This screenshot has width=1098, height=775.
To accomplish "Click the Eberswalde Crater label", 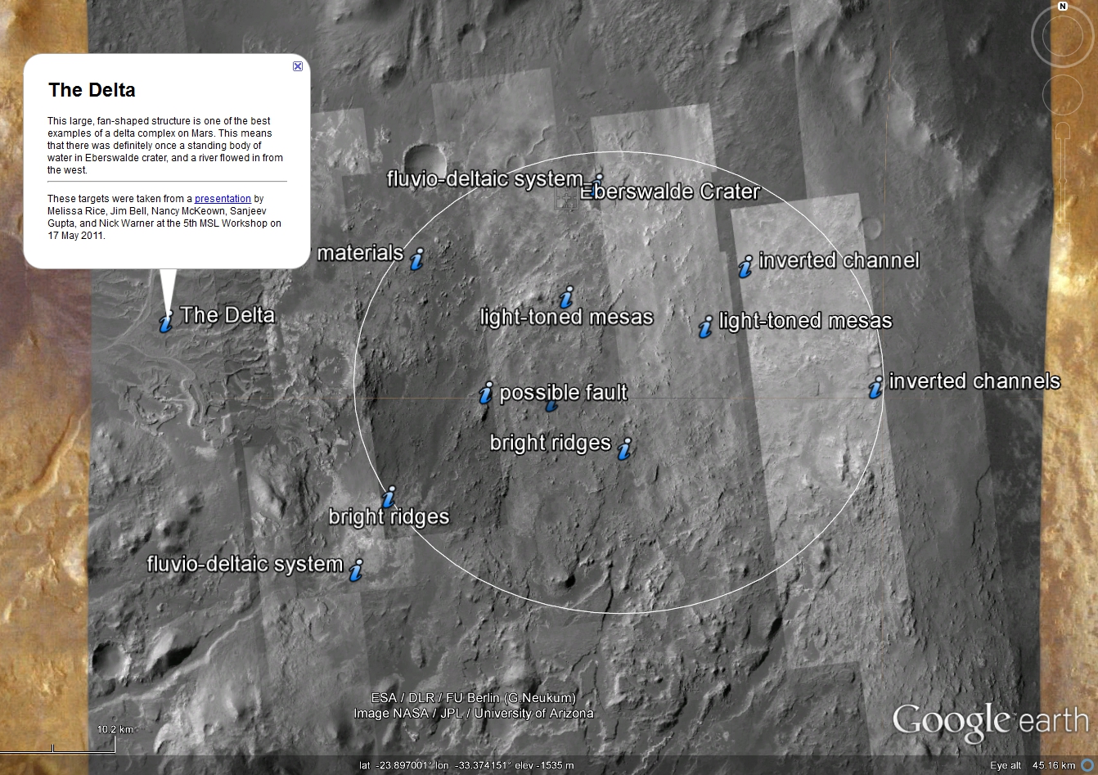I will point(670,191).
